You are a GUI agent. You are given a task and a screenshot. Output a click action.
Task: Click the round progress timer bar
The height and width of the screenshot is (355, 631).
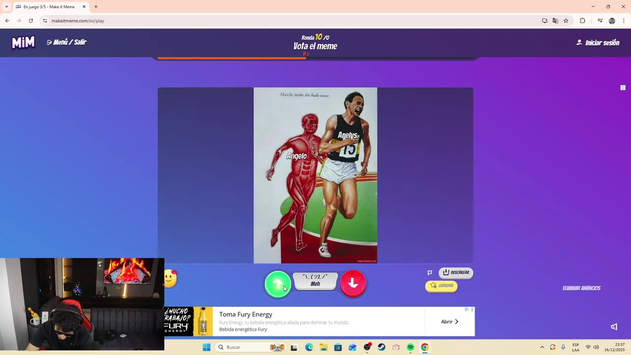pos(315,58)
